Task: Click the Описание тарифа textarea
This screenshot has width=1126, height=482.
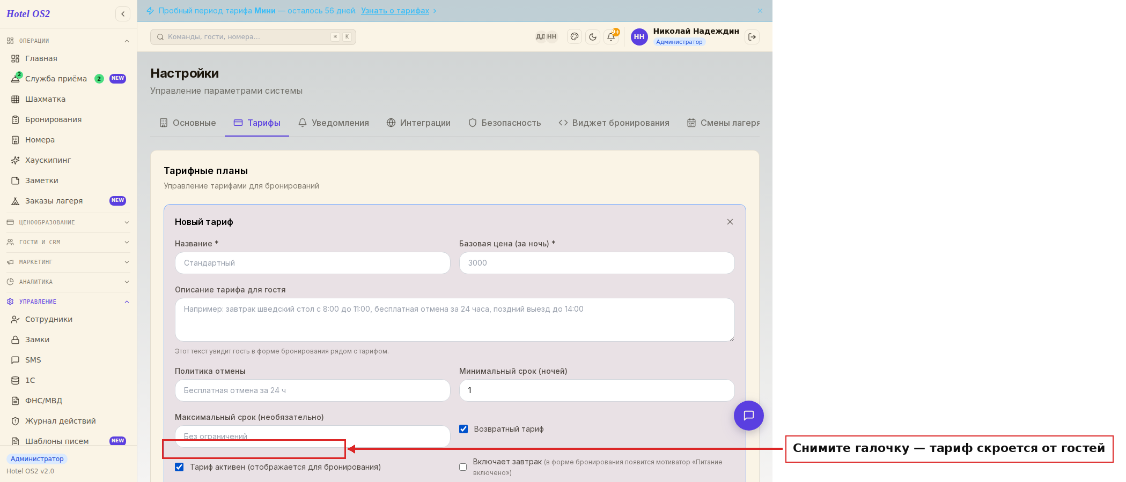Action: 455,320
